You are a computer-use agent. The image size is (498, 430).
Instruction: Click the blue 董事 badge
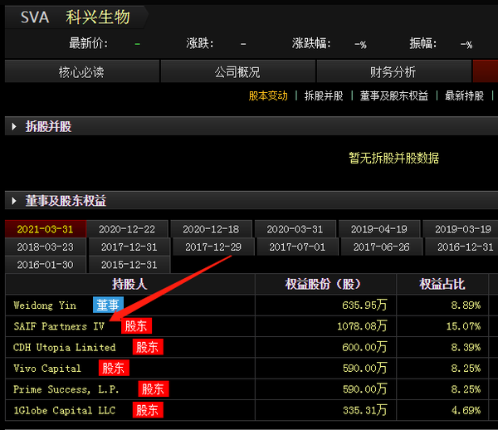[x=108, y=305]
